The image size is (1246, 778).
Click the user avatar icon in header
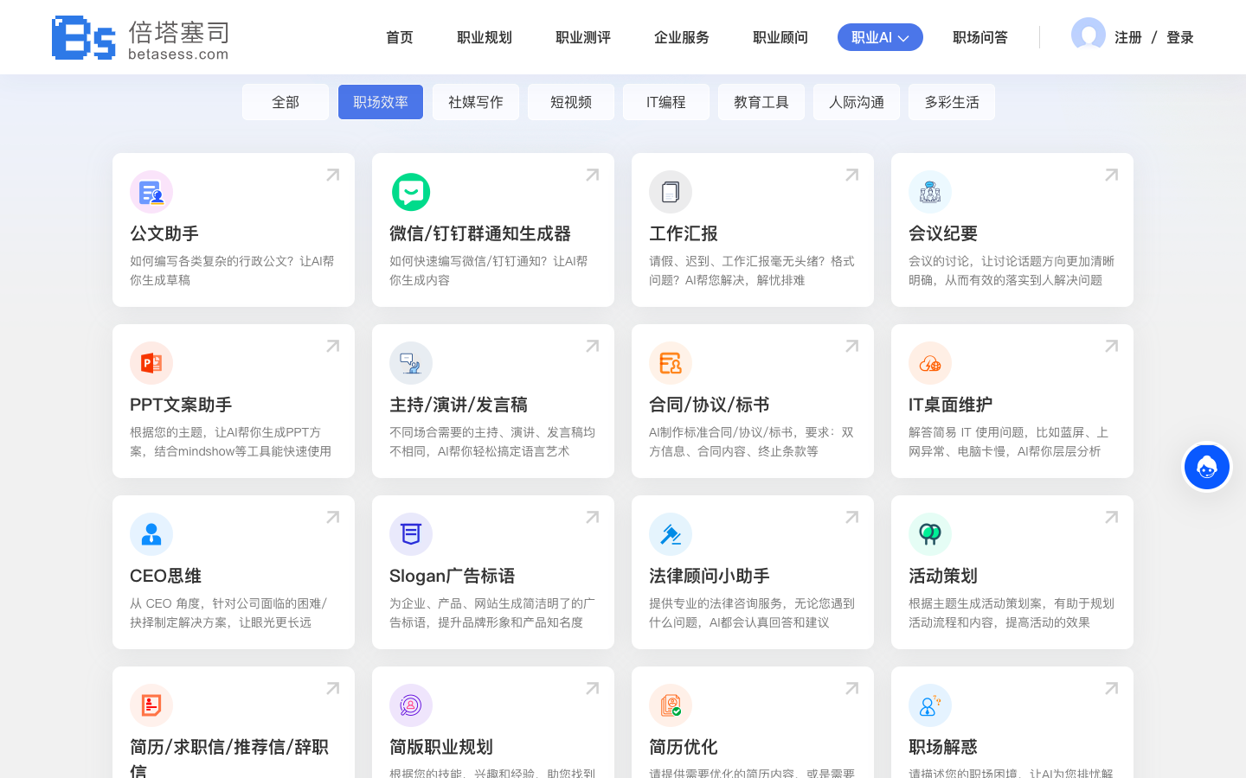click(x=1088, y=35)
